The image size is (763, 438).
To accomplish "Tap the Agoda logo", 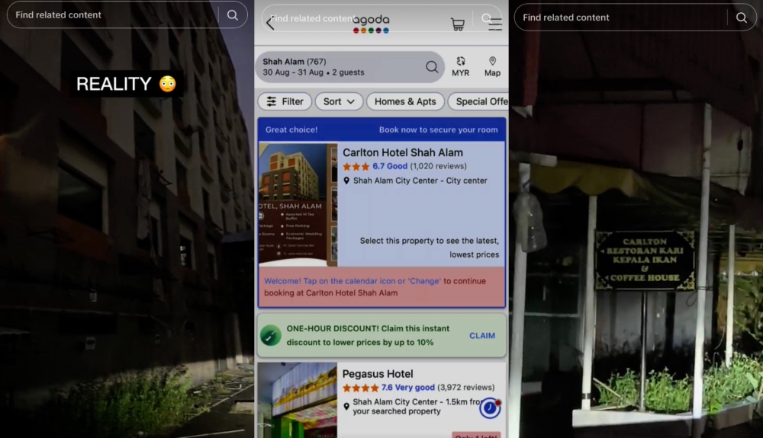I will [371, 24].
